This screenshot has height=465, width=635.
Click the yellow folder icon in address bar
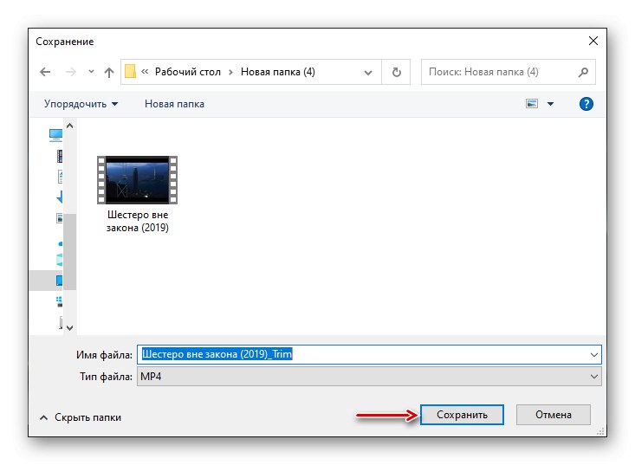(130, 71)
